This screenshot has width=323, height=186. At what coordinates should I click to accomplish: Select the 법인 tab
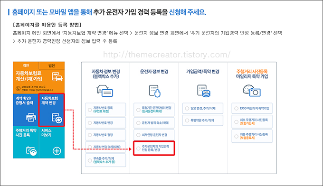[x=52, y=65]
